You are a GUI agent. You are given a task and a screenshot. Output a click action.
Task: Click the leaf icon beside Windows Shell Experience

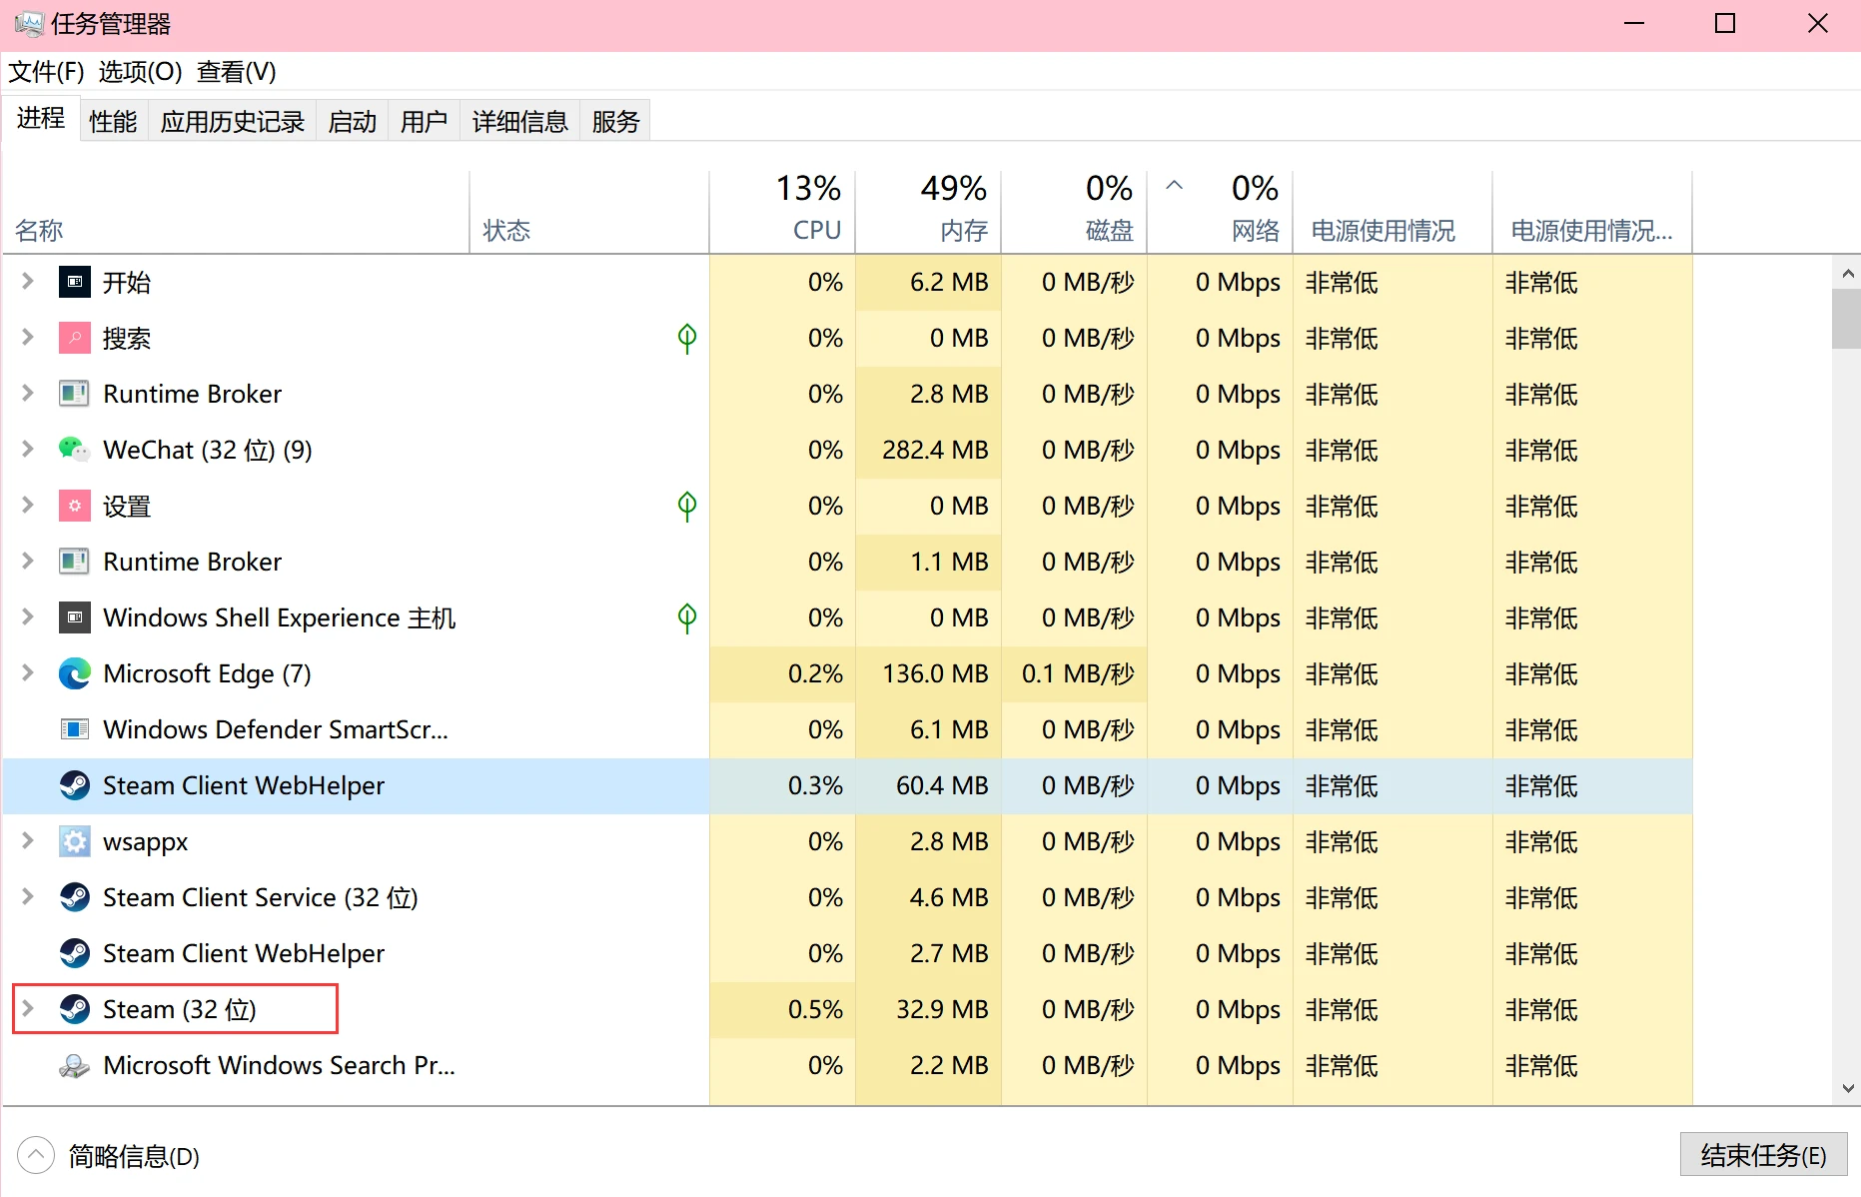[x=687, y=618]
